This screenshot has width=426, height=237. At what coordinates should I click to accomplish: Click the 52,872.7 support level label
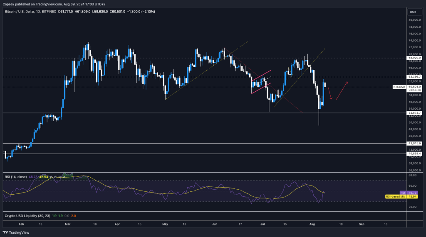(x=415, y=112)
